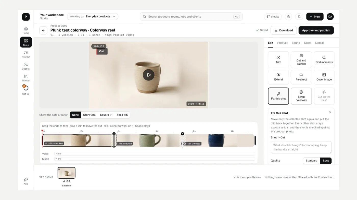Open the Clients page from sidebar
This screenshot has width=357, height=200.
[26, 66]
